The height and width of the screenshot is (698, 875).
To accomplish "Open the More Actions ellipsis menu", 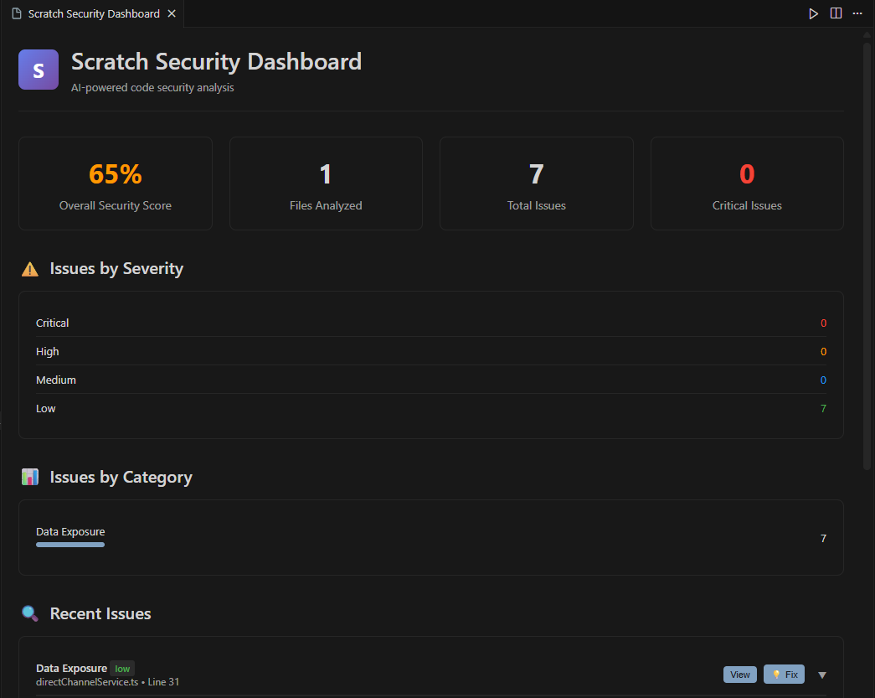I will coord(857,13).
